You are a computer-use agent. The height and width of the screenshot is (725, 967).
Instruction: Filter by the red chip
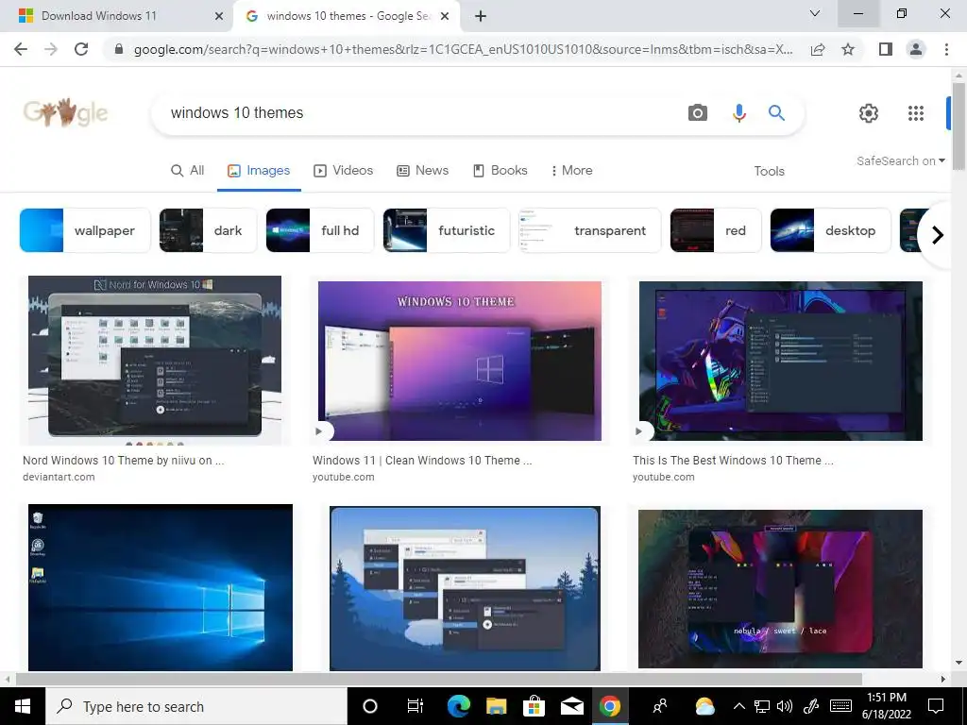point(716,230)
